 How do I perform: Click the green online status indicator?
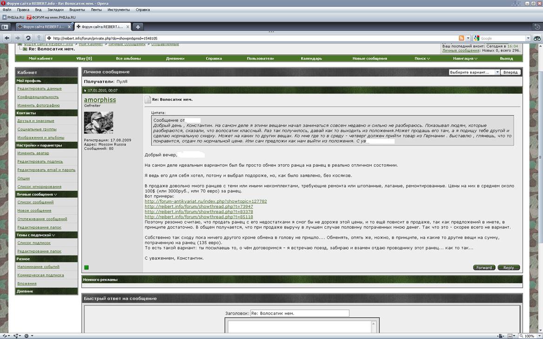tap(87, 267)
